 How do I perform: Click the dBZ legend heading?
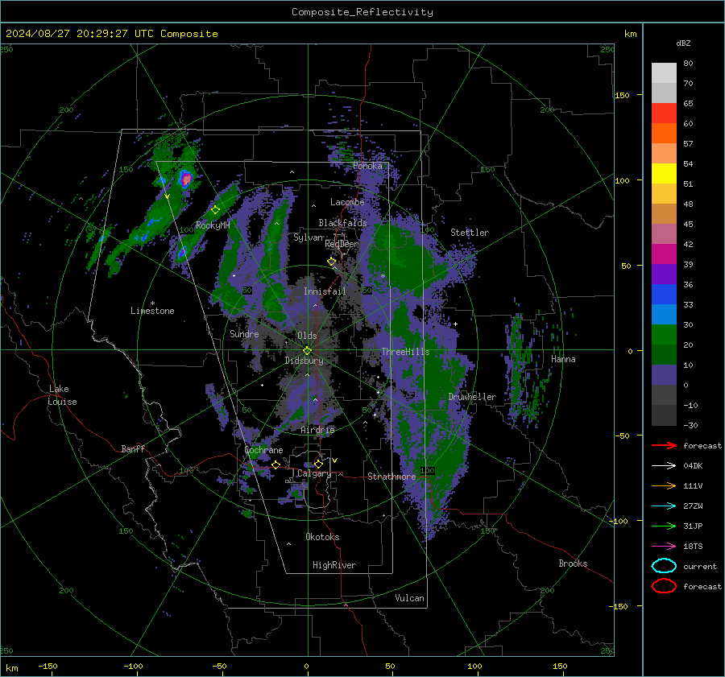click(x=683, y=43)
